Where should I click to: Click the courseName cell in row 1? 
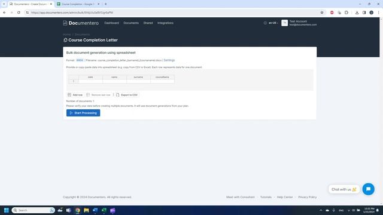point(162,81)
